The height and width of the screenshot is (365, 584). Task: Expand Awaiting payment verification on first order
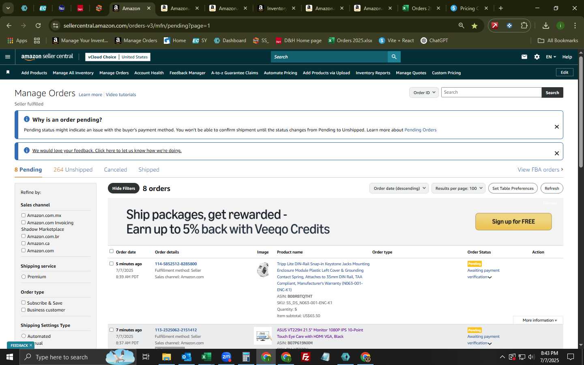click(x=483, y=274)
